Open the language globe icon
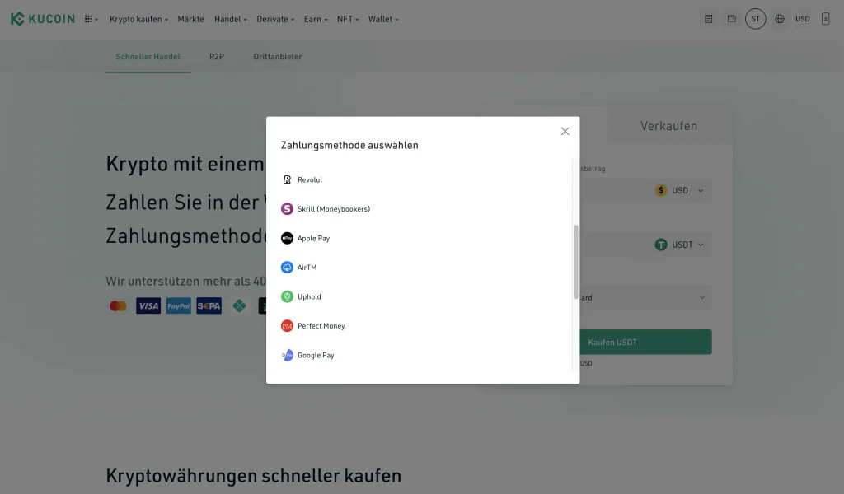Image resolution: width=844 pixels, height=494 pixels. [780, 19]
